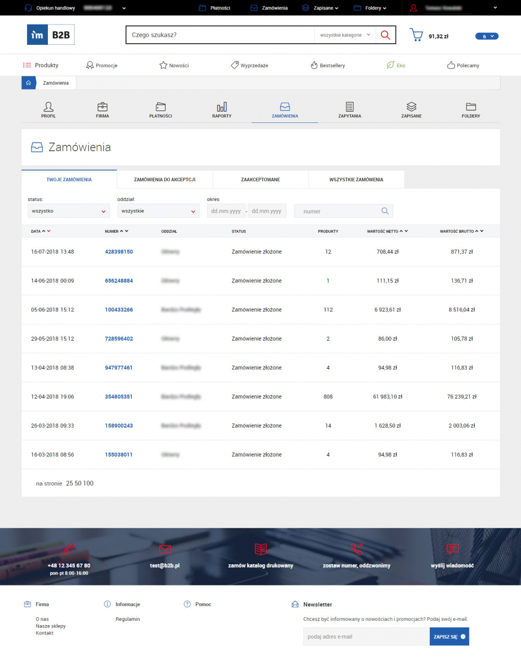This screenshot has height=661, width=521.
Task: Toggle WARTOŚĆ NETTO sort direction
Action: point(403,231)
